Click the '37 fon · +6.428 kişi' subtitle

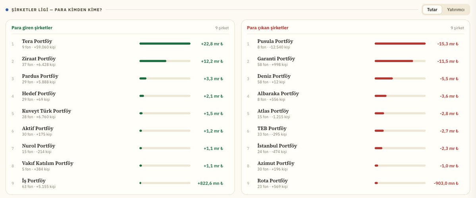point(39,65)
